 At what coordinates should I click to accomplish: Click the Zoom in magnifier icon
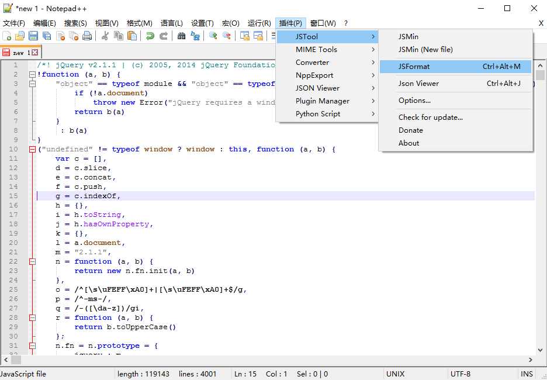click(213, 36)
